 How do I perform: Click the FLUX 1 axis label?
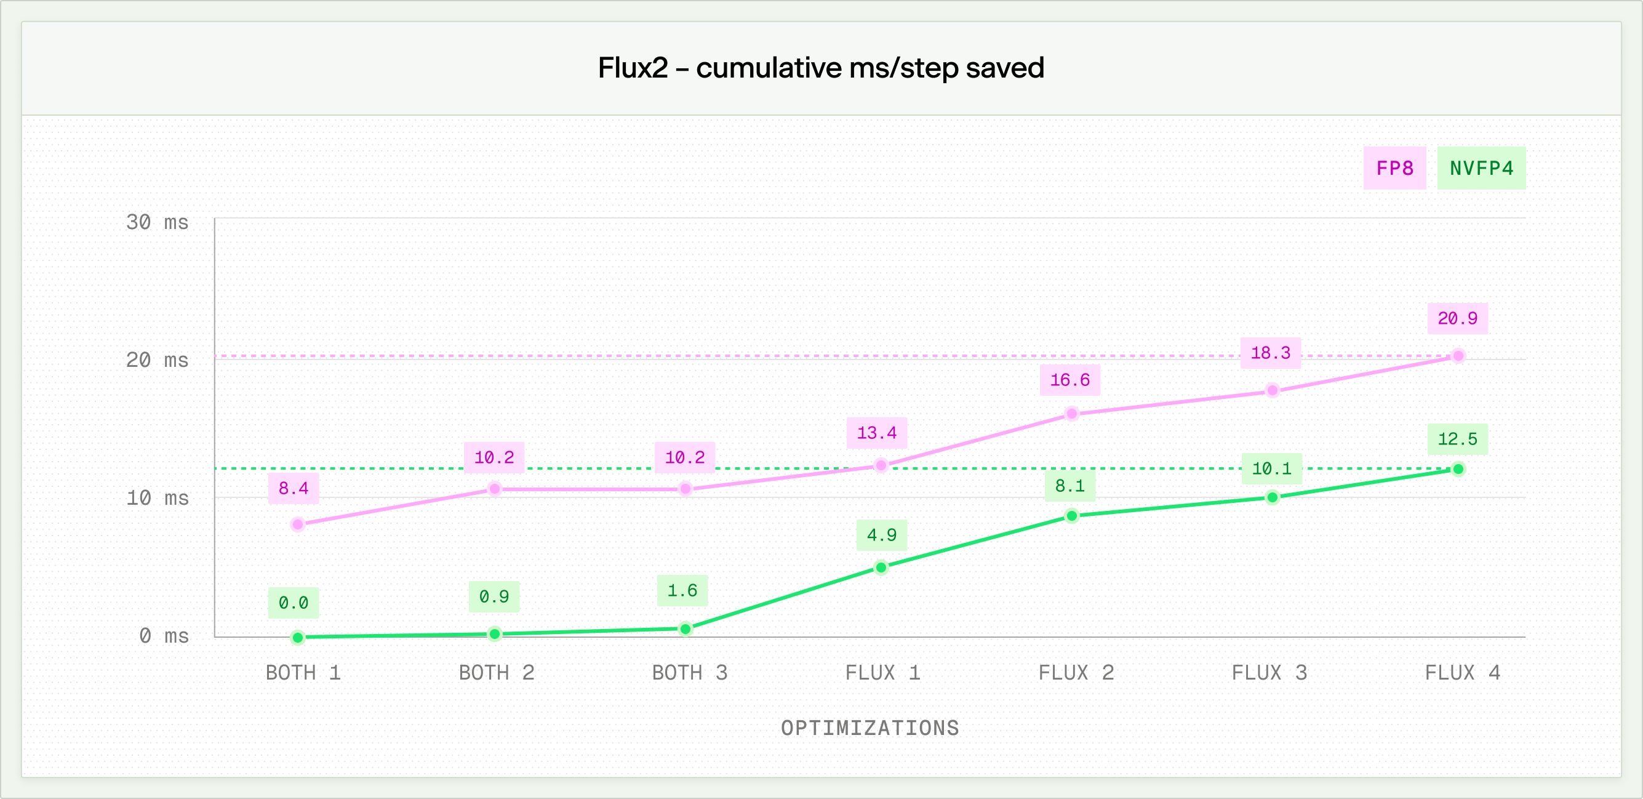[x=883, y=673]
